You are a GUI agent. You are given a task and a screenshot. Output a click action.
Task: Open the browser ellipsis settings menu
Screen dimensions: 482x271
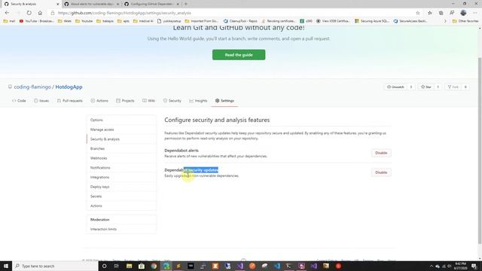click(475, 13)
